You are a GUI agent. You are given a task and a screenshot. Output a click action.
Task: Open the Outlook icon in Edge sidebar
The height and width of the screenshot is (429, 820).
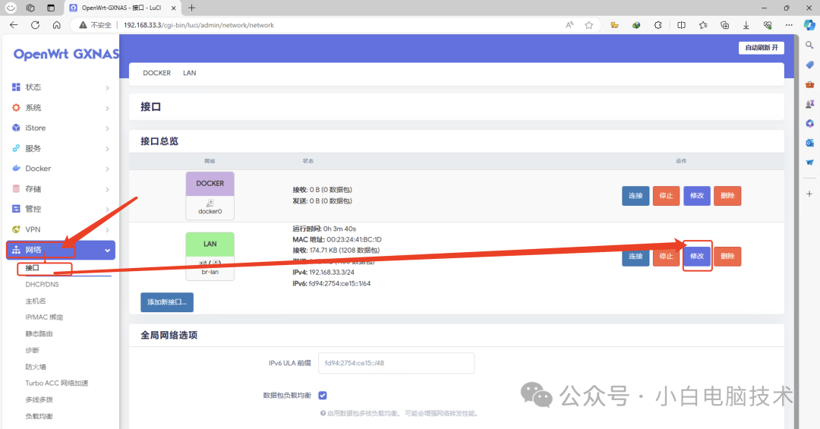coord(809,142)
